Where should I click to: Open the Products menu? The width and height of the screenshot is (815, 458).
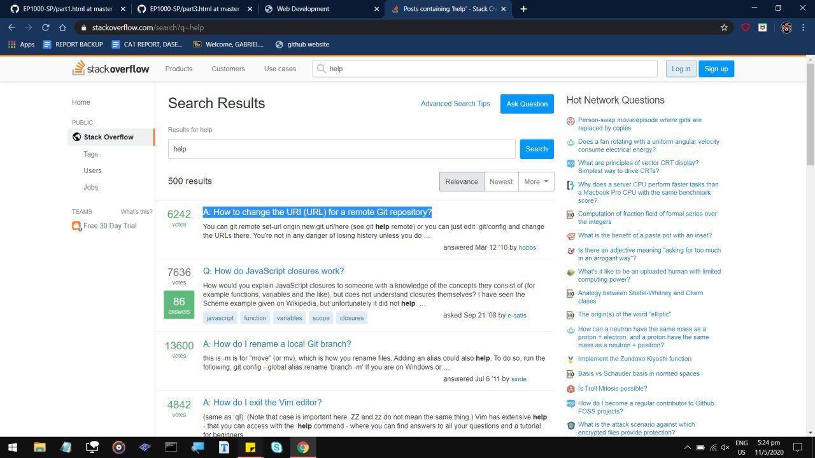(178, 69)
